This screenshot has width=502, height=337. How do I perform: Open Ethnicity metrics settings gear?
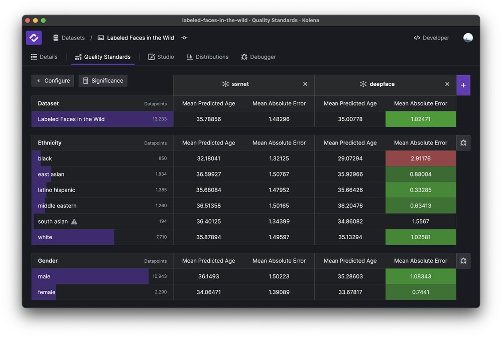tap(463, 142)
